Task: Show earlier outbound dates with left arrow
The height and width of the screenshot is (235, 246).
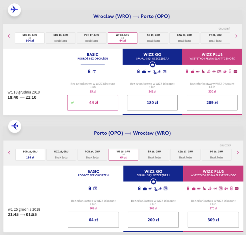Action: click(x=9, y=36)
